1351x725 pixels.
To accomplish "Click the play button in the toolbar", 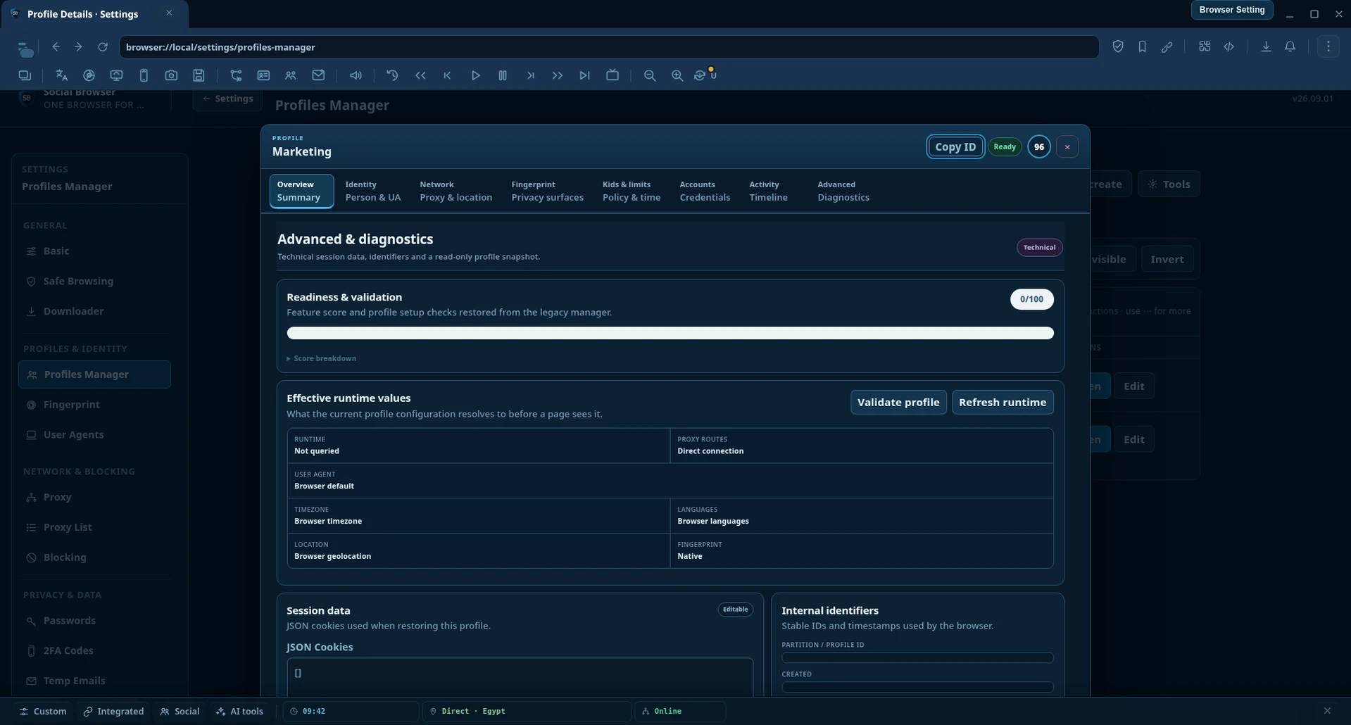I will tap(475, 75).
